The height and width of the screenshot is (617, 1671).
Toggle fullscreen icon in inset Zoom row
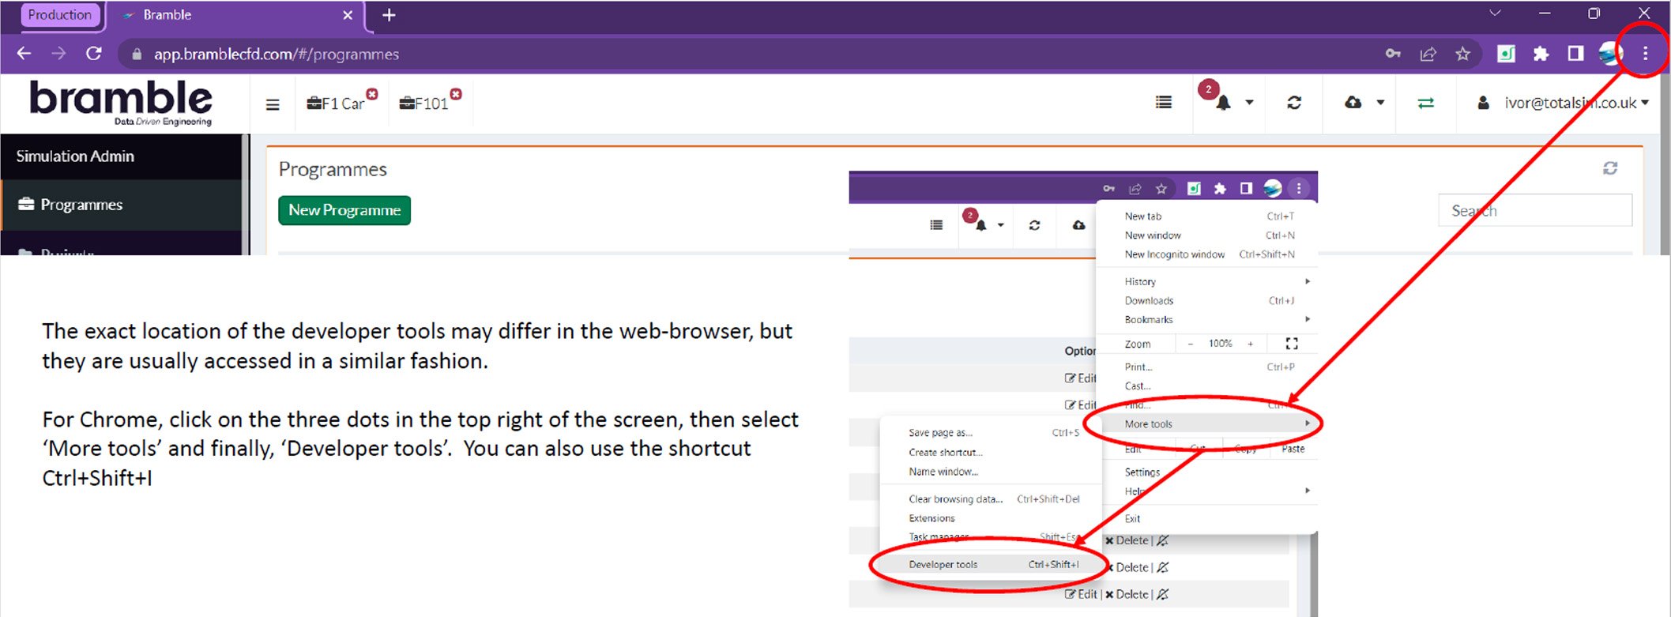point(1292,344)
